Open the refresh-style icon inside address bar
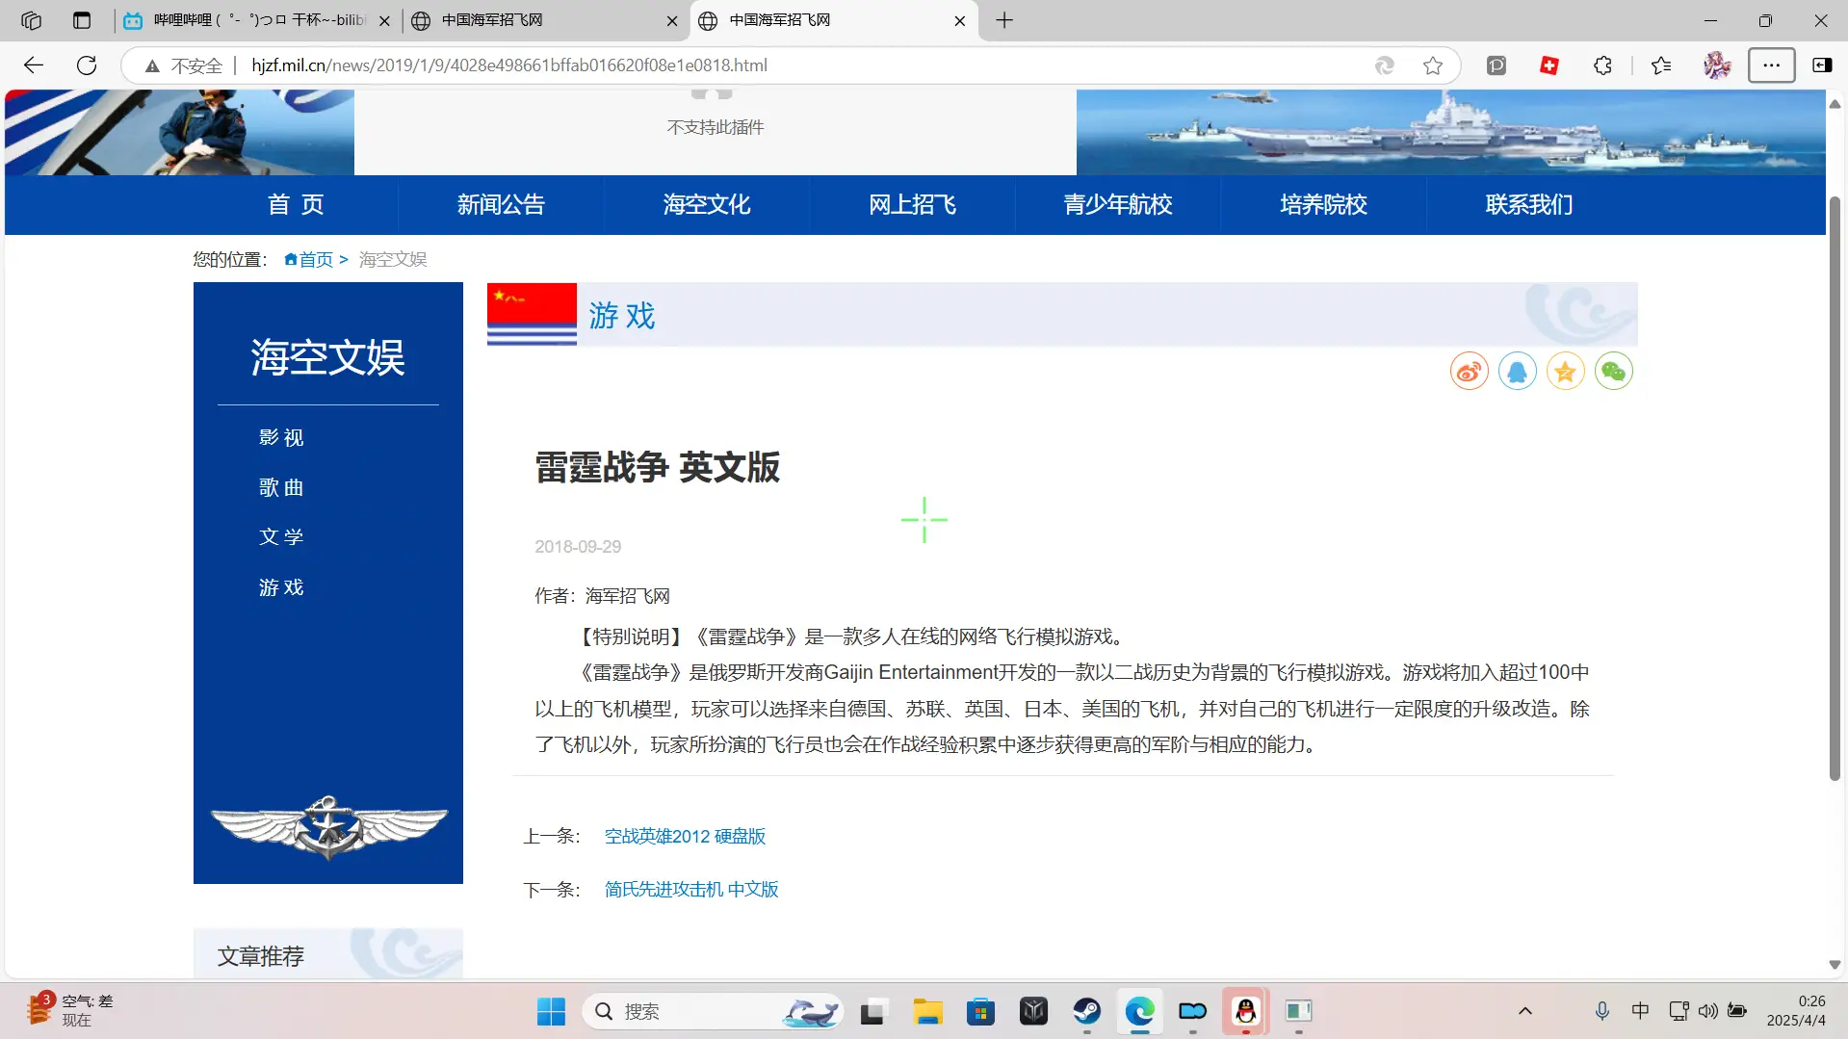Image resolution: width=1848 pixels, height=1039 pixels. coord(1384,65)
